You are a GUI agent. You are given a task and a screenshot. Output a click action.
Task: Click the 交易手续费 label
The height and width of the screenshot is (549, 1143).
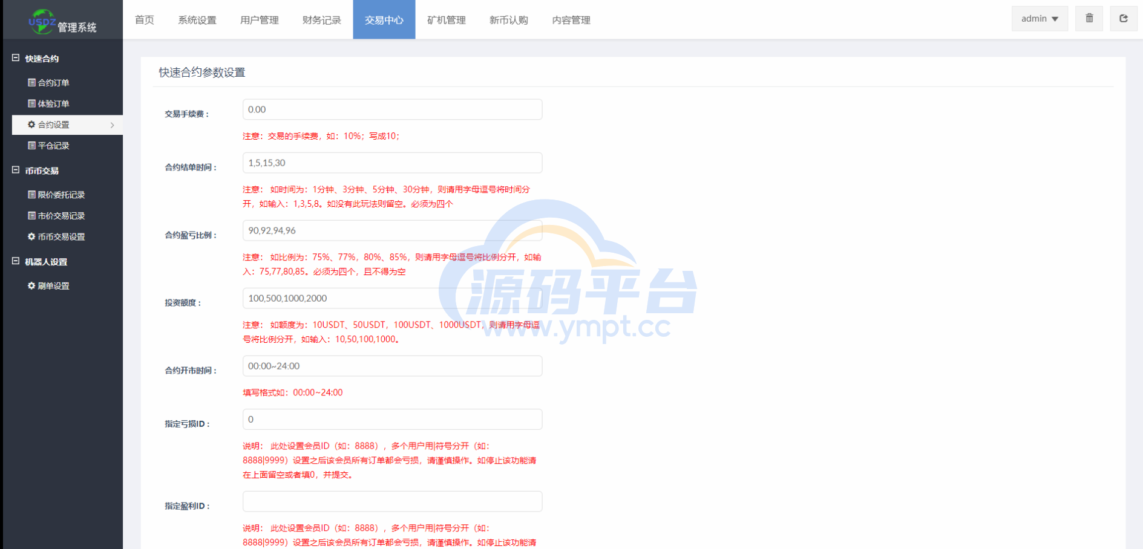point(187,114)
